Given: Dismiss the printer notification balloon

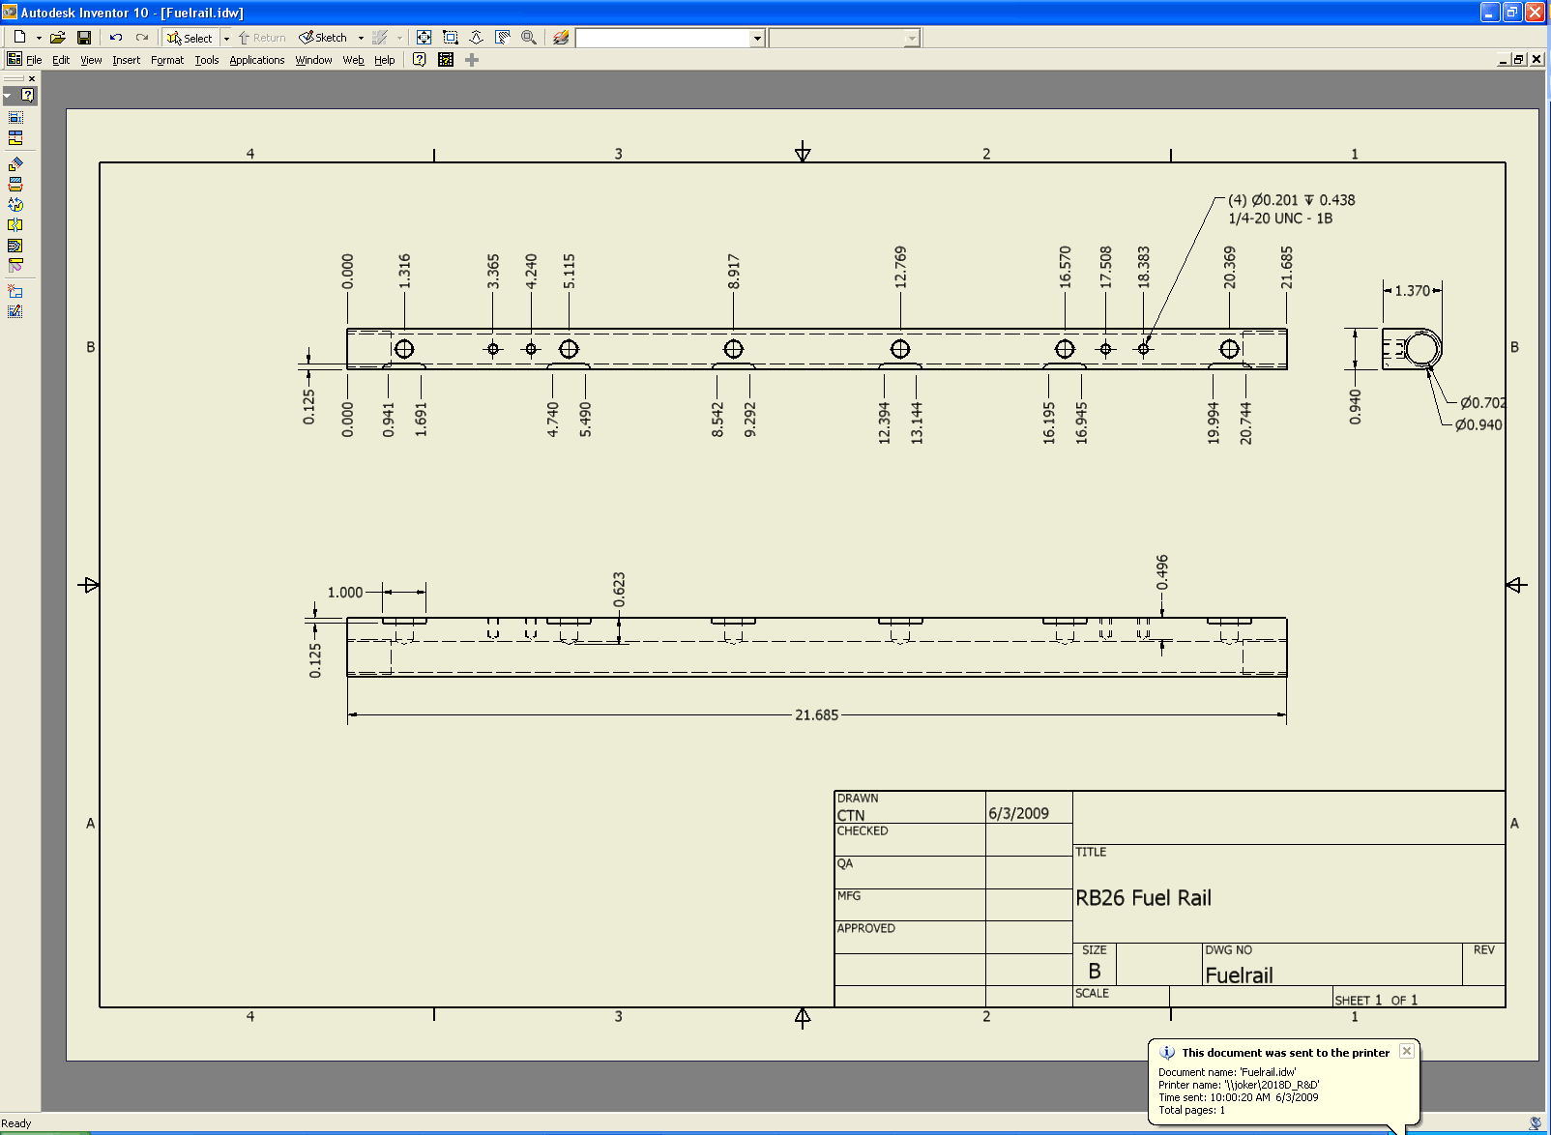Looking at the screenshot, I should tap(1407, 1051).
